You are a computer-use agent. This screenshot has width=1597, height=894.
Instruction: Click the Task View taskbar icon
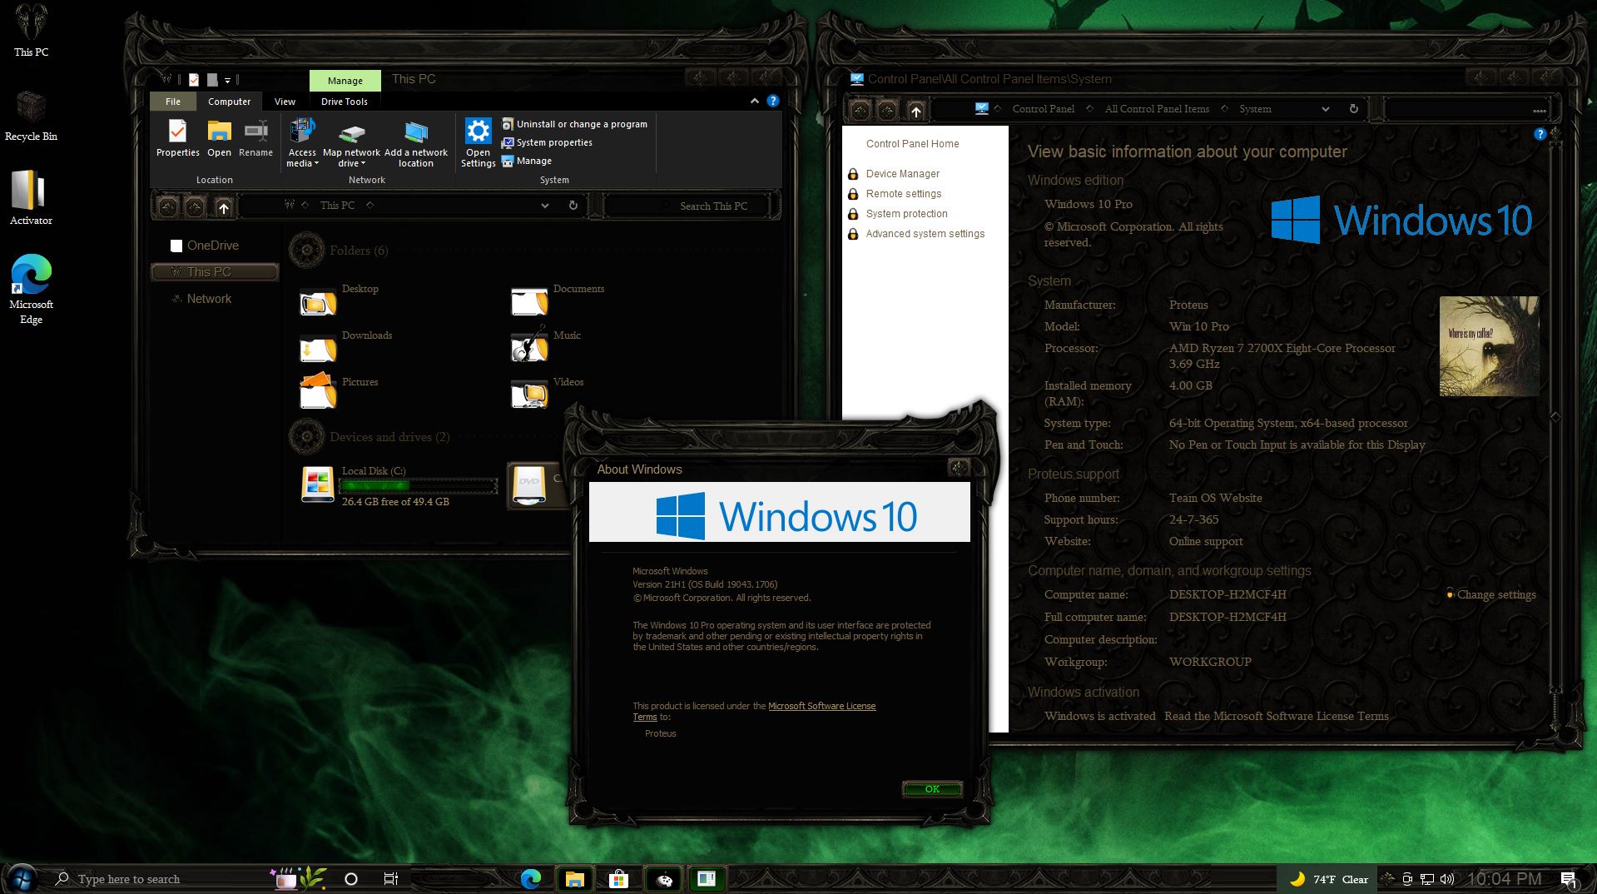(391, 879)
